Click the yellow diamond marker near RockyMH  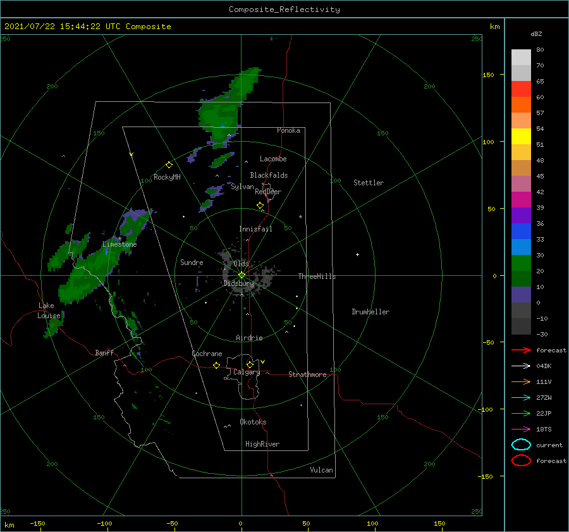click(169, 165)
